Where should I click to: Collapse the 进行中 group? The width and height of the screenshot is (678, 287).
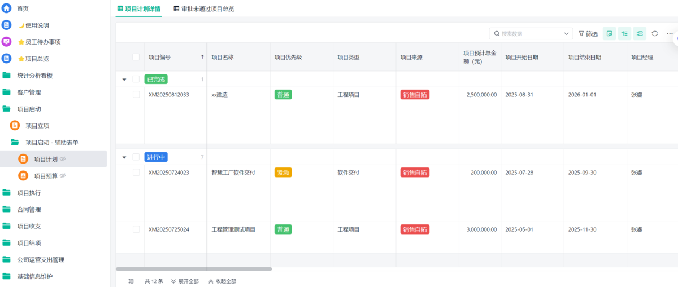point(124,157)
